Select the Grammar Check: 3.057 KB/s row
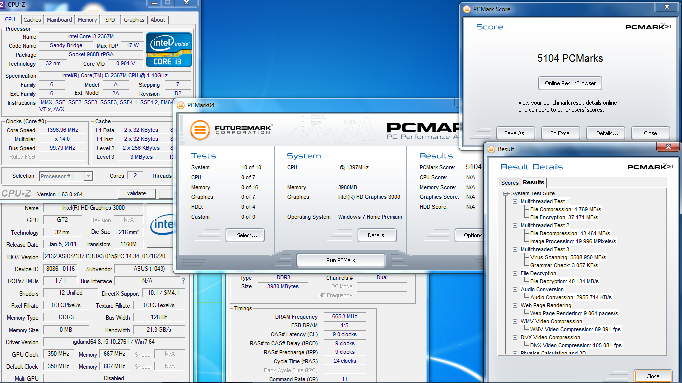Image resolution: width=682 pixels, height=383 pixels. (564, 265)
